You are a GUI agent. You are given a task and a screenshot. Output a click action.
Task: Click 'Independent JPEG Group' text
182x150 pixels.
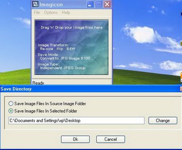coord(63,68)
